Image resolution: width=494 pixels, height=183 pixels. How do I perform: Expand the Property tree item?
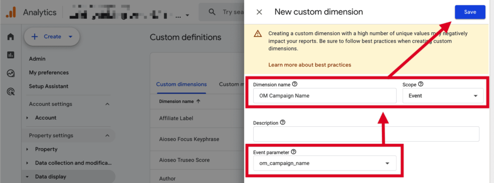(x=27, y=149)
